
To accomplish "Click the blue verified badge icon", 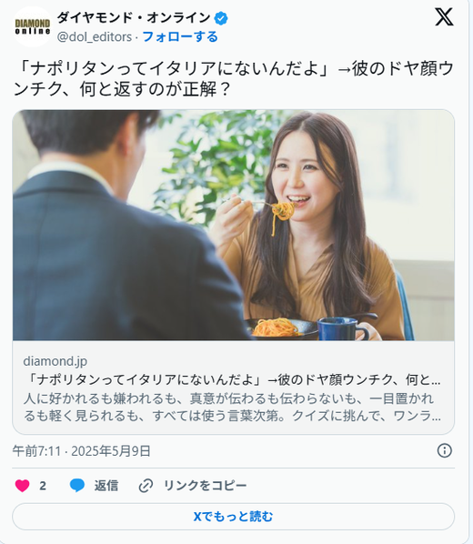I will tap(221, 18).
